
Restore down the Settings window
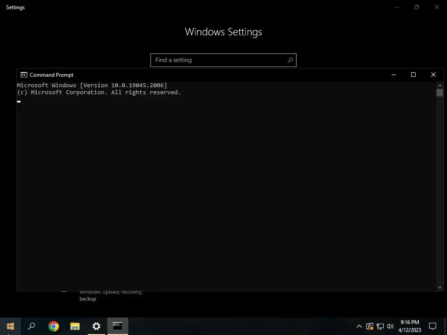tap(417, 7)
